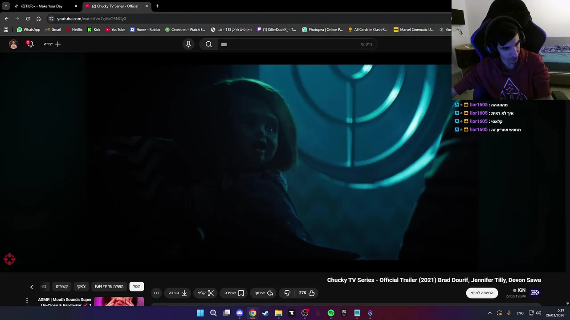This screenshot has width=570, height=320.
Task: Open the Marvel Cinematic Universe bookmark
Action: tap(414, 30)
